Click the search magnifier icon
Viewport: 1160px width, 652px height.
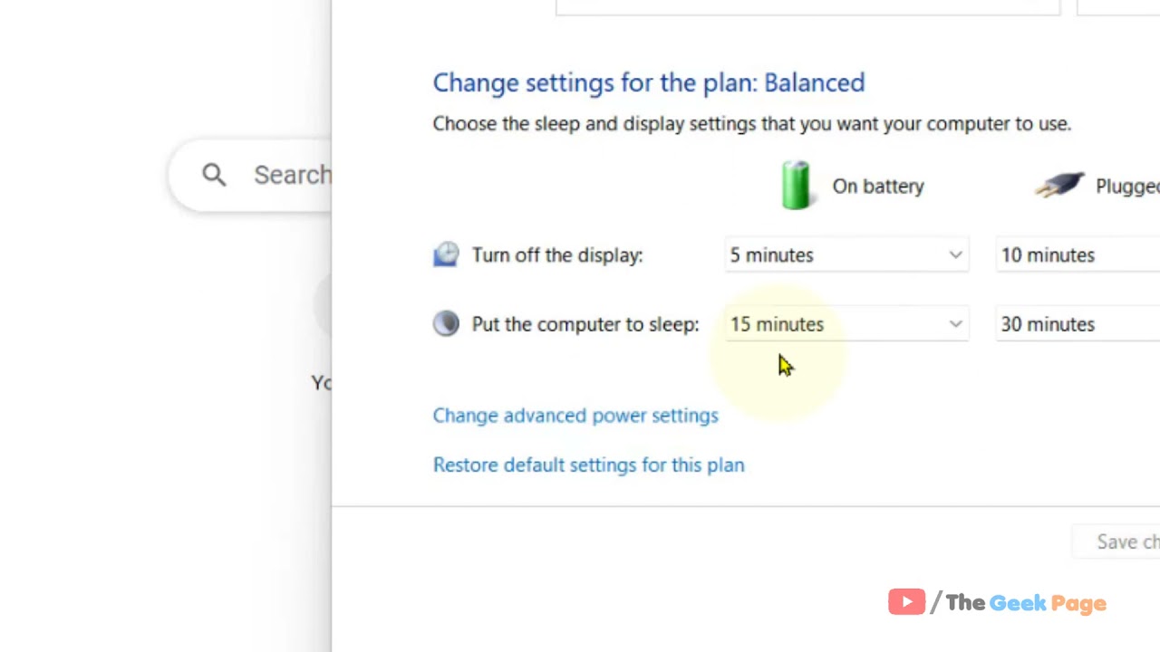click(x=214, y=175)
